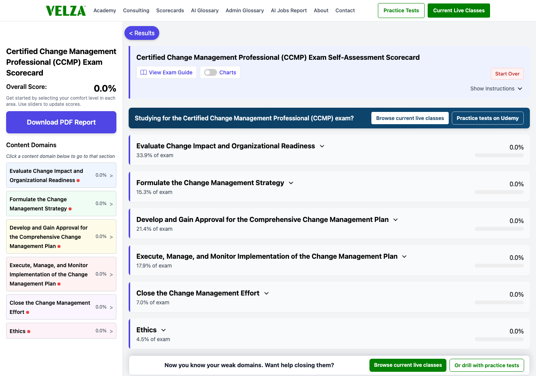Screen dimensions: 536x376
Task: Expand Evaluate Change Impact and Organizational Readiness section
Action: pyautogui.click(x=322, y=146)
